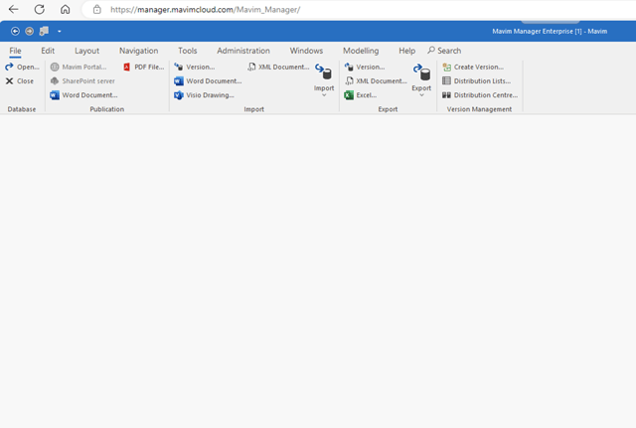Switch to the Edit tab
636x428 pixels.
point(48,51)
